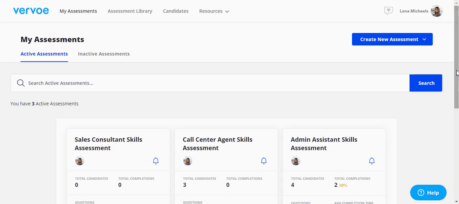Go to the Candidates page

point(176,11)
